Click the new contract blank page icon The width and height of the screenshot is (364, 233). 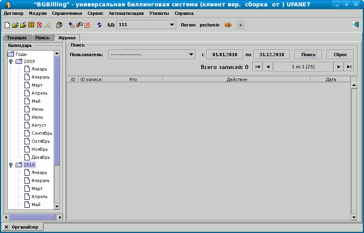[7, 25]
